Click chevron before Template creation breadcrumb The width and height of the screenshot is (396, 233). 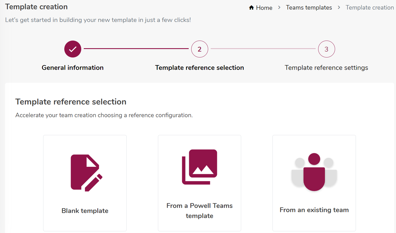click(339, 8)
